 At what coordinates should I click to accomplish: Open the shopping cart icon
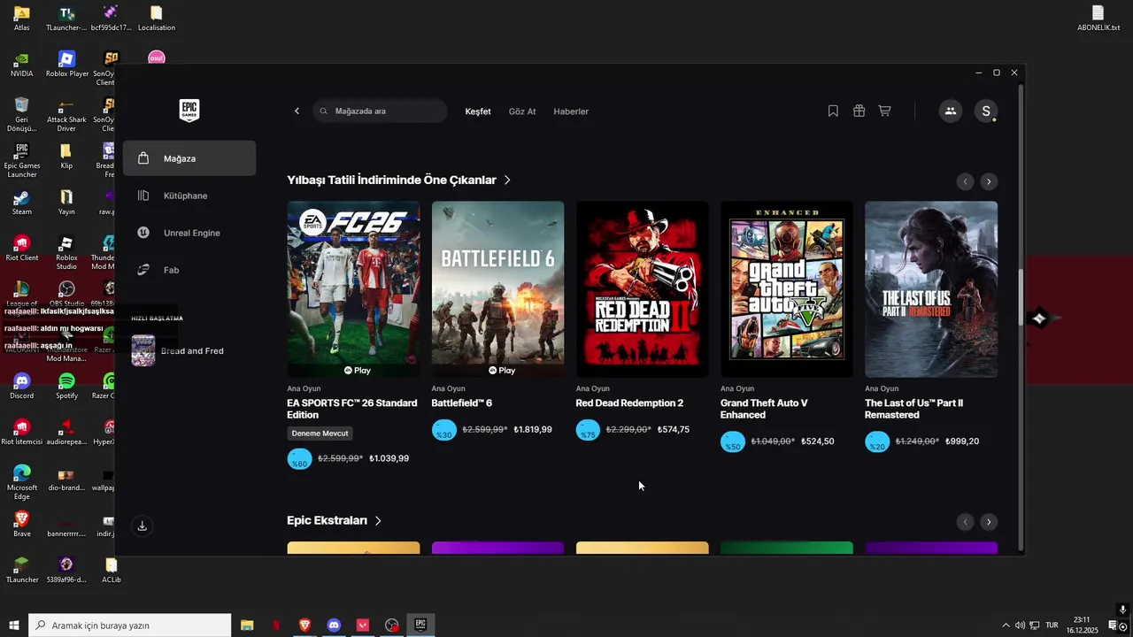coord(884,111)
